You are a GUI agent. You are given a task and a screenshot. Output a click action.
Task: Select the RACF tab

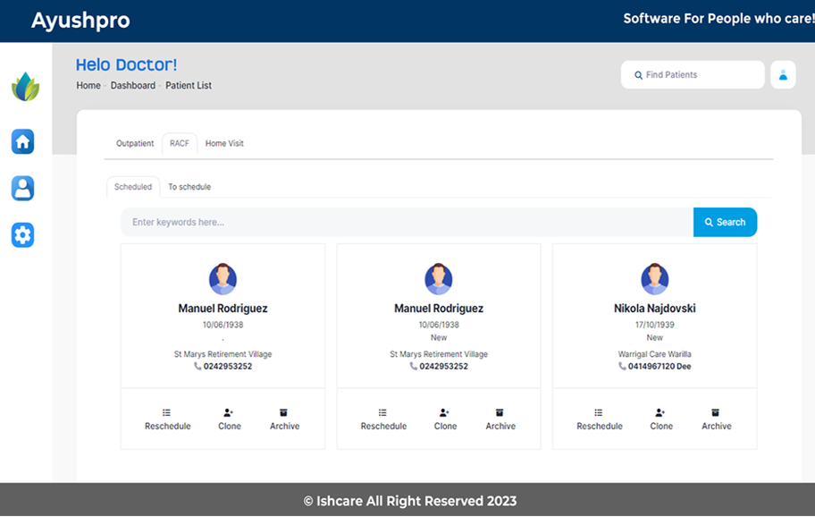[x=180, y=144]
